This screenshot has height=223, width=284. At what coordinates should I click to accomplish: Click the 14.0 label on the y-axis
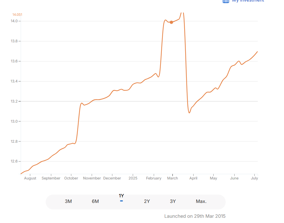14,21
